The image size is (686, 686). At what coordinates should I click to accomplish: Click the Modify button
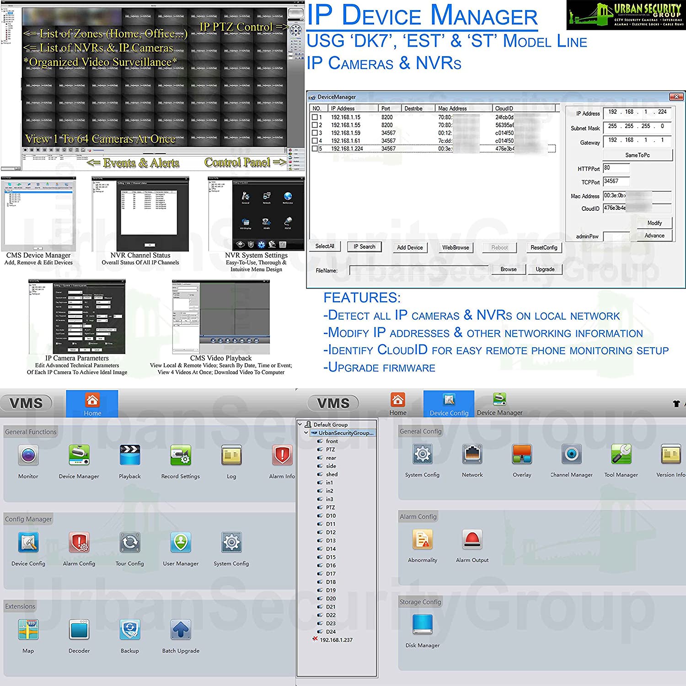654,223
